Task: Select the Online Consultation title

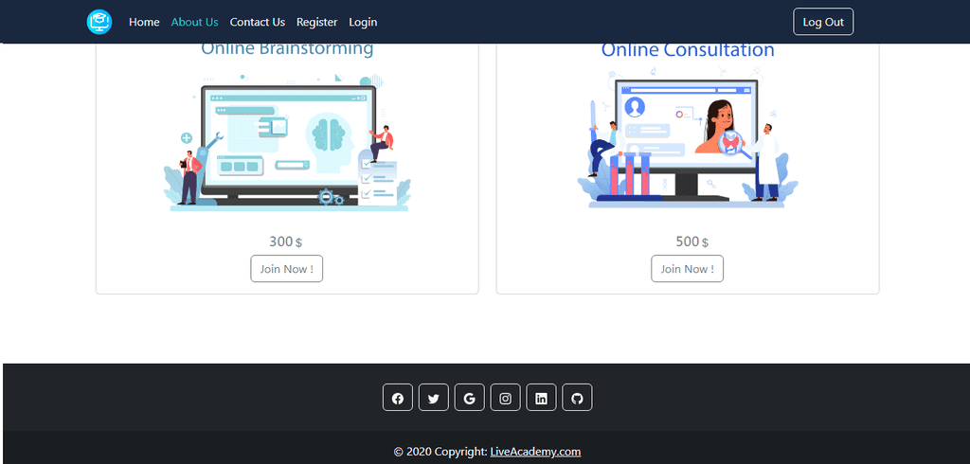Action: [x=688, y=49]
